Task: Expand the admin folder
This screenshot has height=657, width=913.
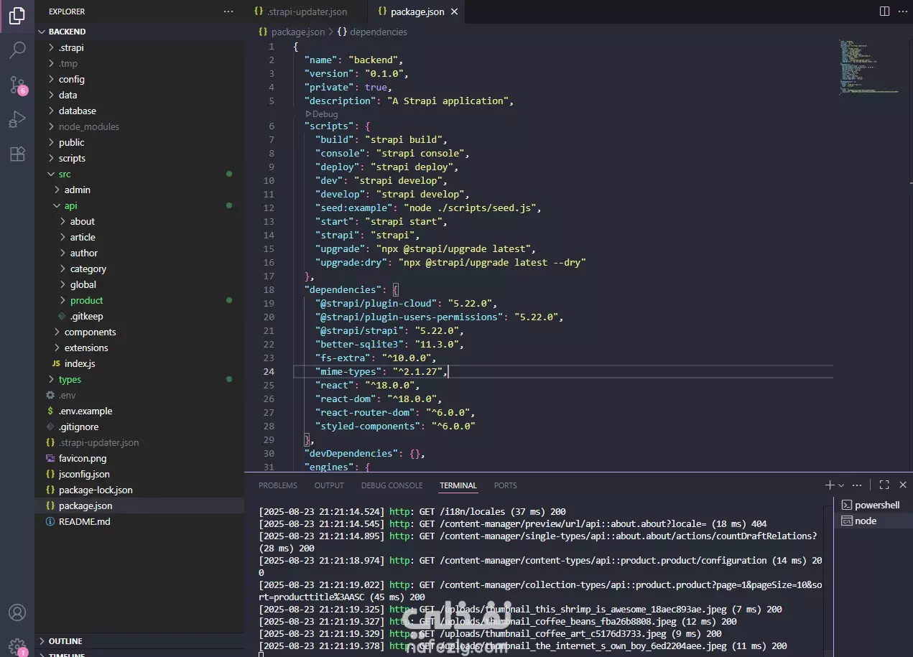Action: click(139, 190)
